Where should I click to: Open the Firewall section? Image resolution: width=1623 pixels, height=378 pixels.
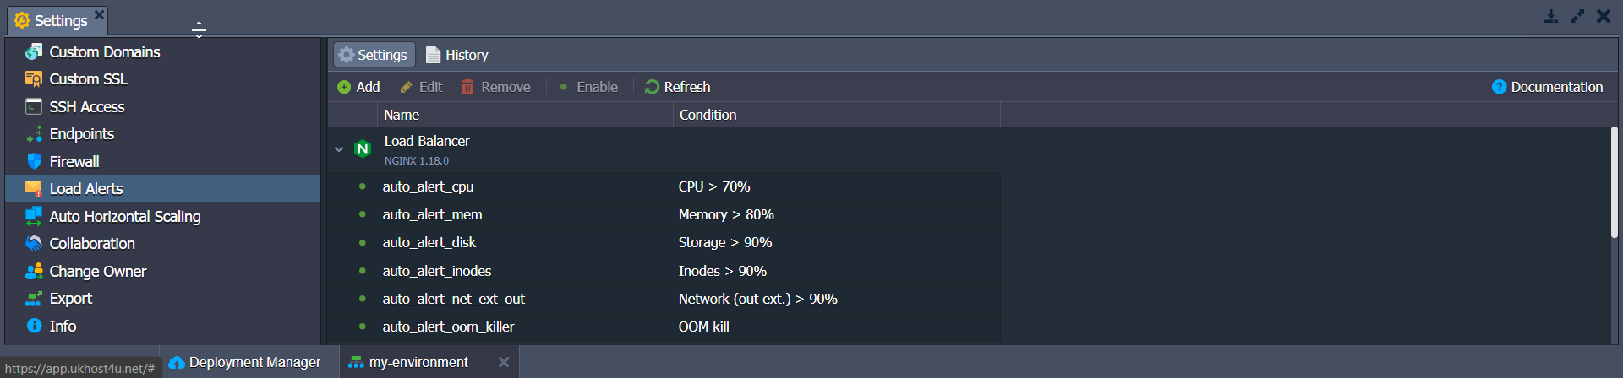74,162
